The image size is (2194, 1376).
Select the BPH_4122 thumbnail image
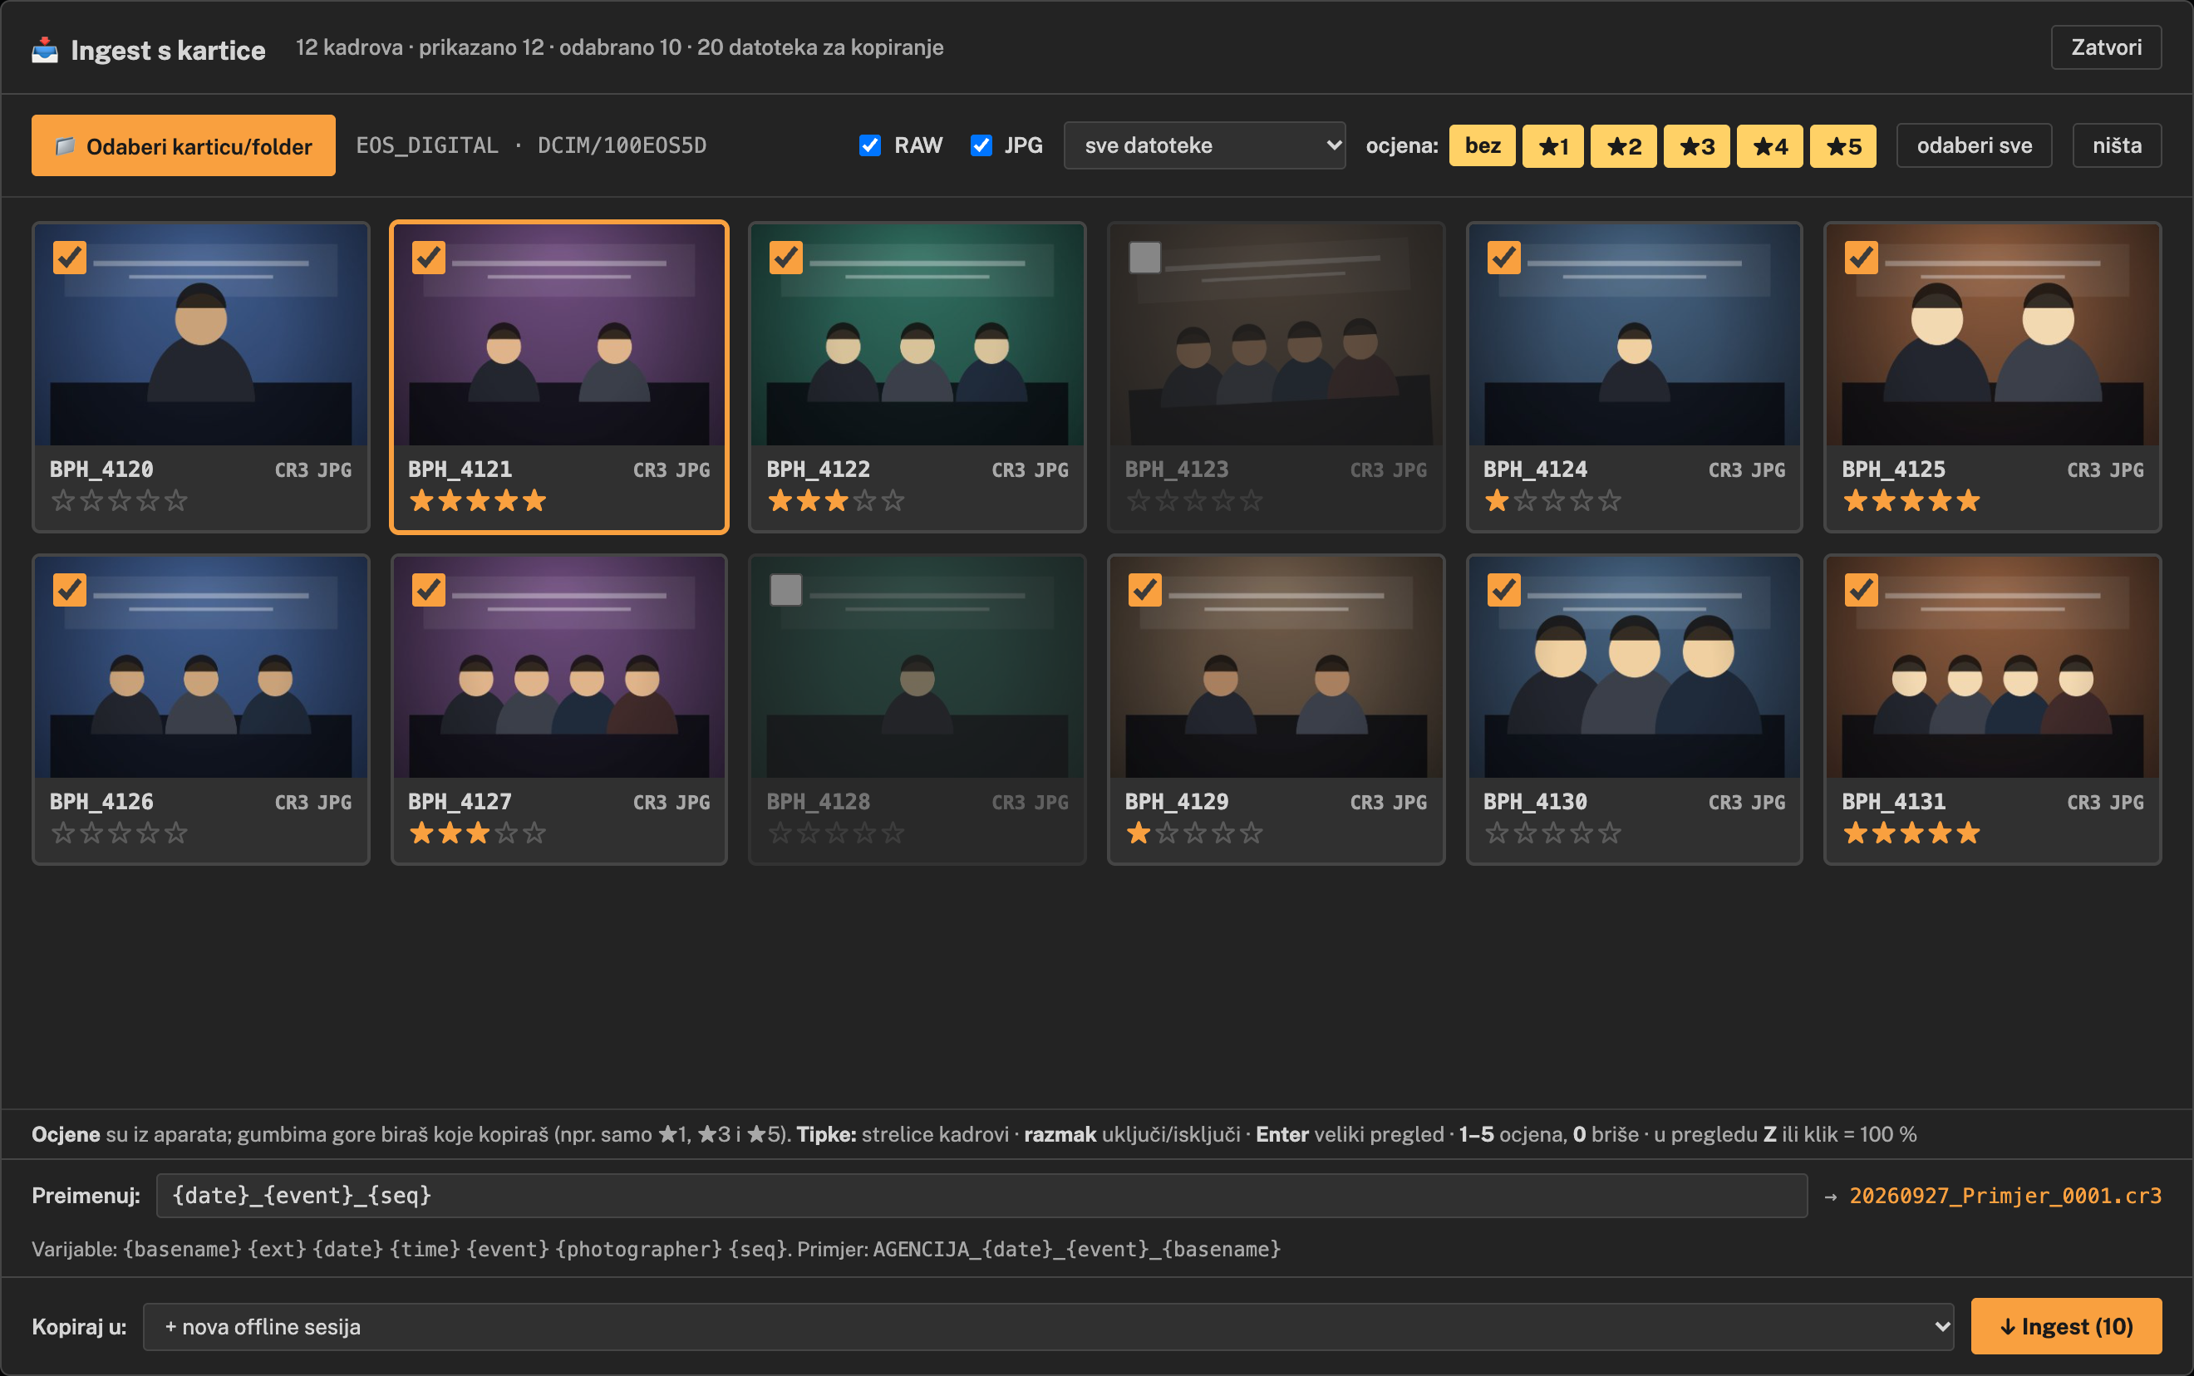917,335
